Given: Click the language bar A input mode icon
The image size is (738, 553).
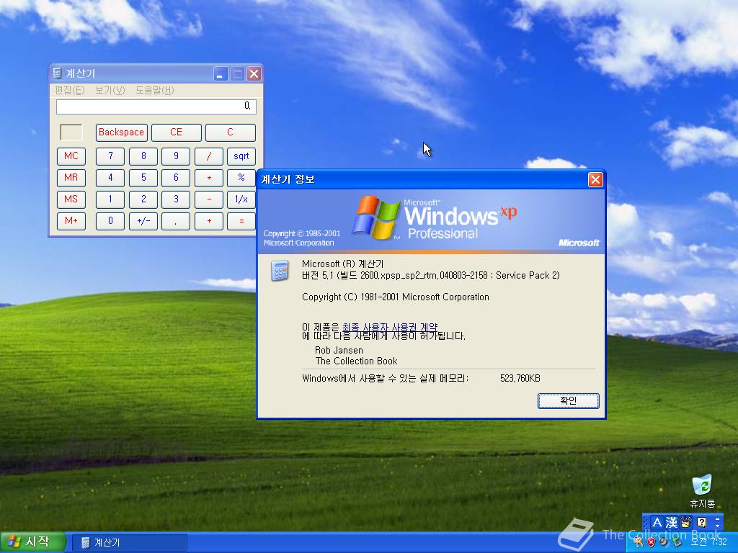Looking at the screenshot, I should tap(657, 523).
